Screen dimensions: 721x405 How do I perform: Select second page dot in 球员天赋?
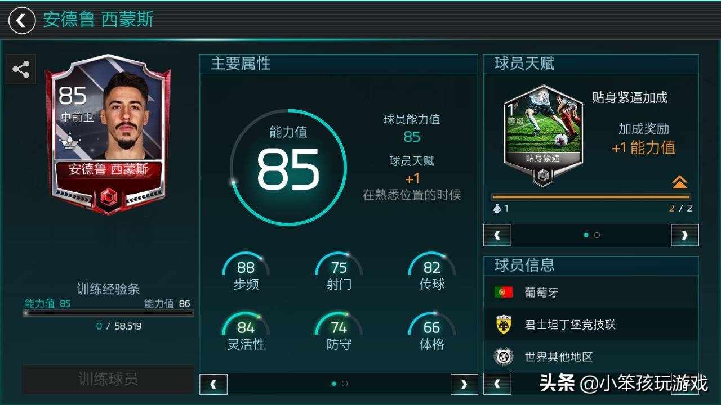pyautogui.click(x=597, y=235)
